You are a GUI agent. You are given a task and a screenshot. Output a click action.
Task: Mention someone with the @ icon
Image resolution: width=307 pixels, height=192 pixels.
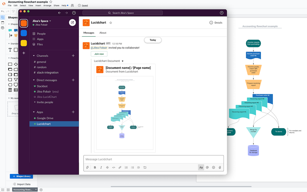[x=207, y=167]
